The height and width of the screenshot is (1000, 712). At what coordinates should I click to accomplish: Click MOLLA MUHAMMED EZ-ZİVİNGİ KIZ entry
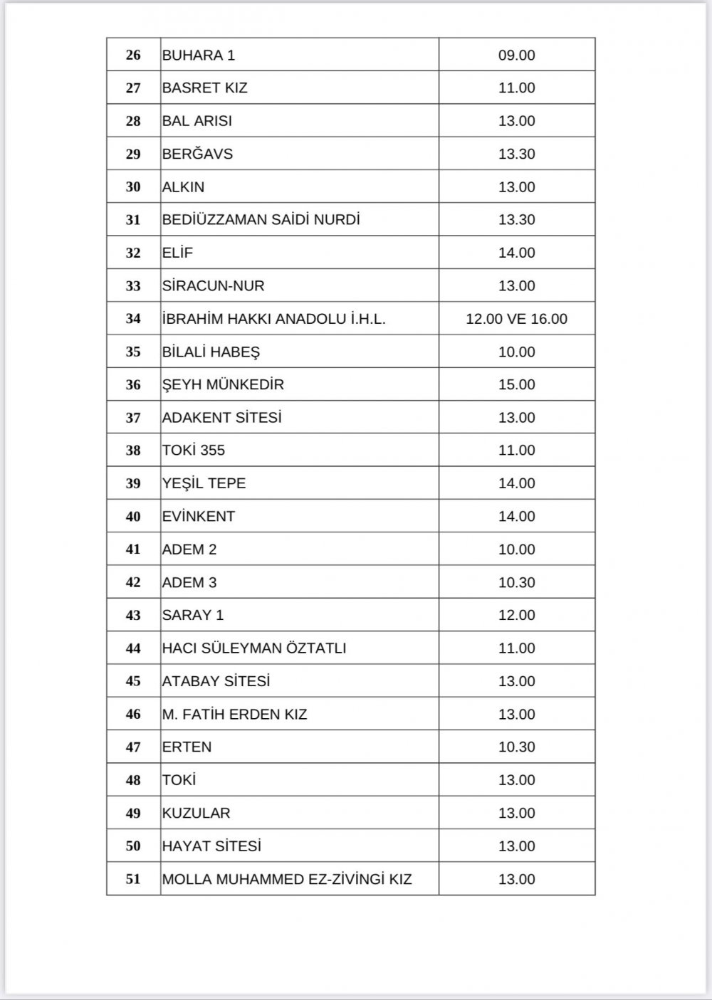coord(287,879)
